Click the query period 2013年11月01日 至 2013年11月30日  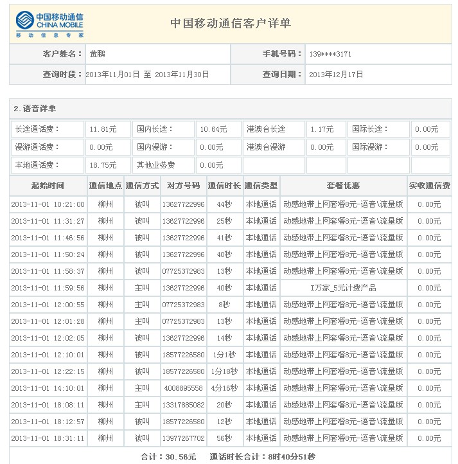point(147,75)
